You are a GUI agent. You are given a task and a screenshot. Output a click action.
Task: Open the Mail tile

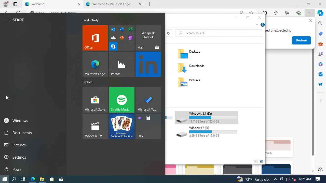point(148,38)
